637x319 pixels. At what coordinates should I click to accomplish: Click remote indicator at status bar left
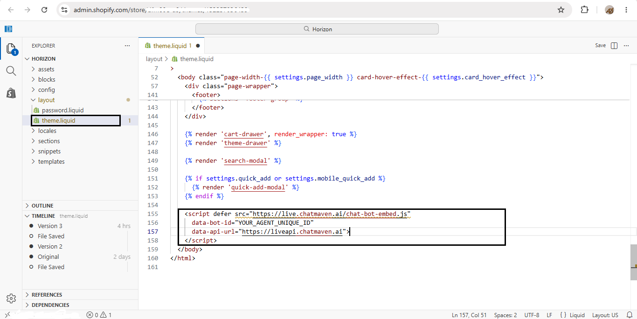click(x=7, y=315)
